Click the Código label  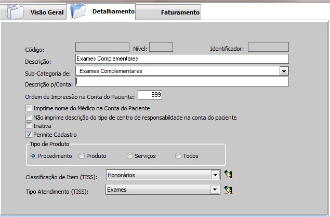(35, 50)
